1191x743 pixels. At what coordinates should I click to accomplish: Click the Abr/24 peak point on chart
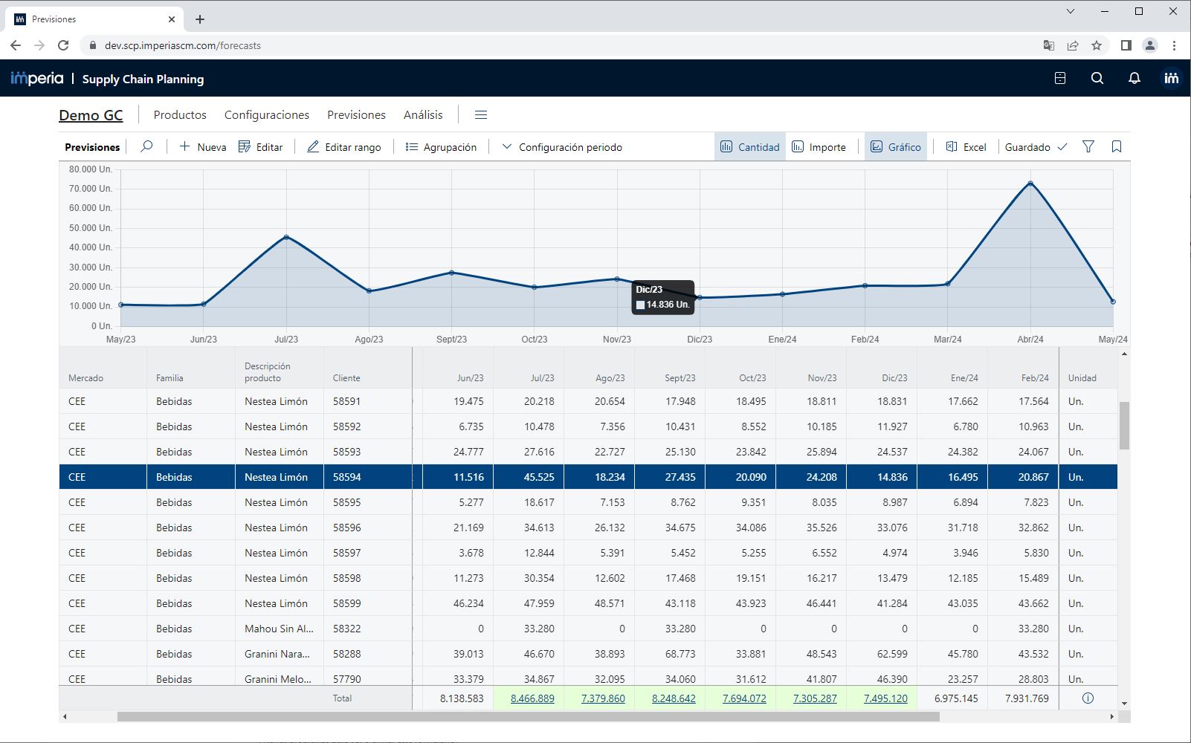coord(1030,183)
